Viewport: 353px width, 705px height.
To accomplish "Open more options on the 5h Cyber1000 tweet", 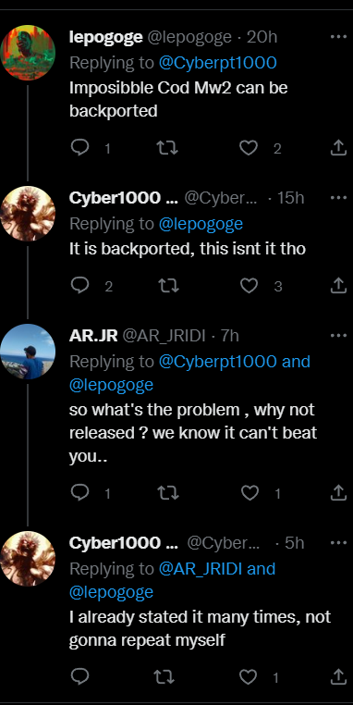I will tap(338, 543).
